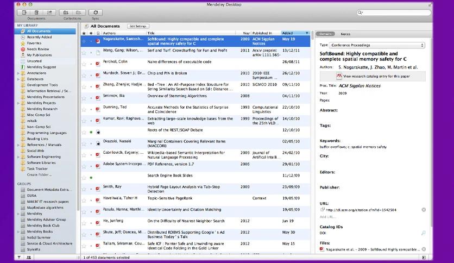Click the PDF icon of the Chip and PIN row
This screenshot has width=454, height=263.
[x=98, y=76]
